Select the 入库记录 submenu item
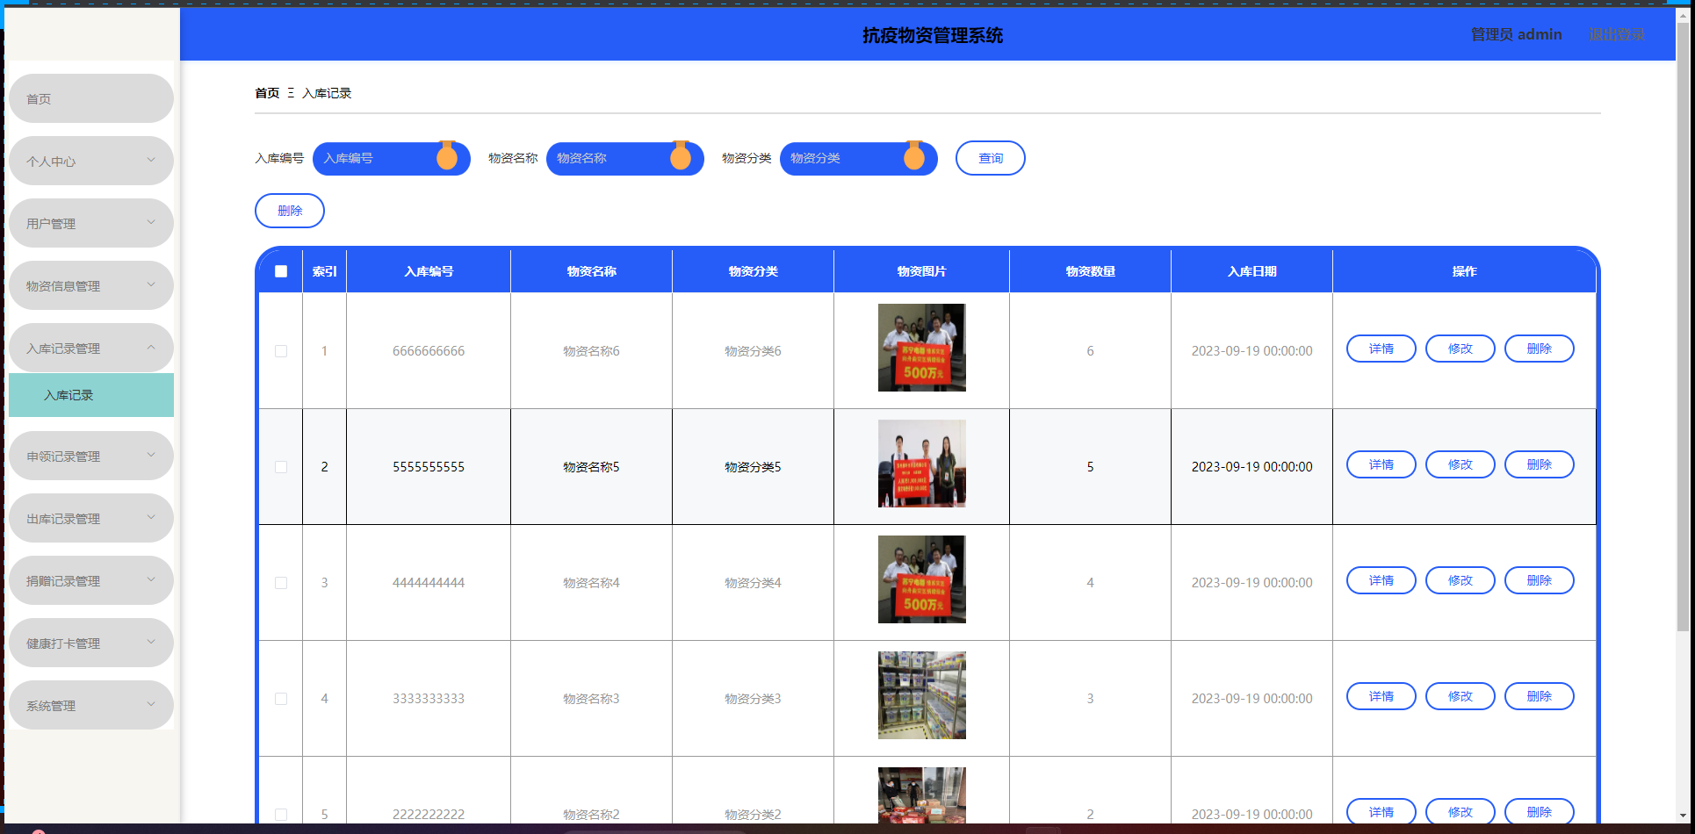Image resolution: width=1695 pixels, height=834 pixels. (x=90, y=395)
